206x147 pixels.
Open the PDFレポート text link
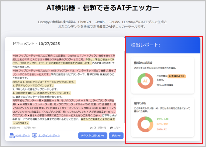pyautogui.click(x=22, y=136)
